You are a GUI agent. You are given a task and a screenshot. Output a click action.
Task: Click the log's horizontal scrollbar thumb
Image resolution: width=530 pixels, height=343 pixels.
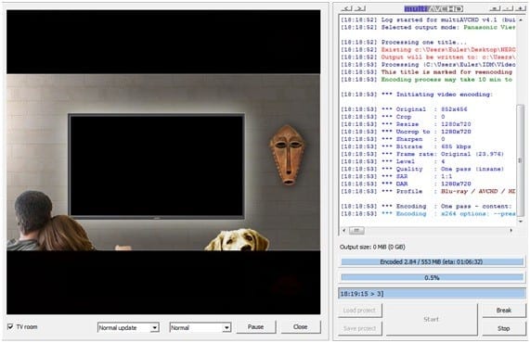(356, 230)
